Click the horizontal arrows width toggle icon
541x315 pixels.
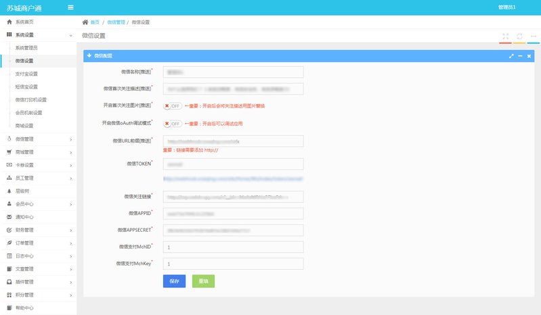[x=534, y=36]
